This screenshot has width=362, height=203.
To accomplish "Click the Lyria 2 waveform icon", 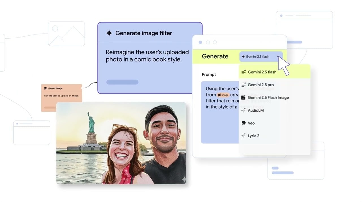I will click(x=244, y=136).
